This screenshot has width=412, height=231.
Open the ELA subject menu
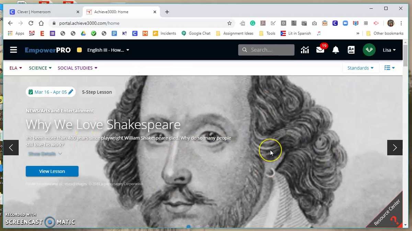16,68
